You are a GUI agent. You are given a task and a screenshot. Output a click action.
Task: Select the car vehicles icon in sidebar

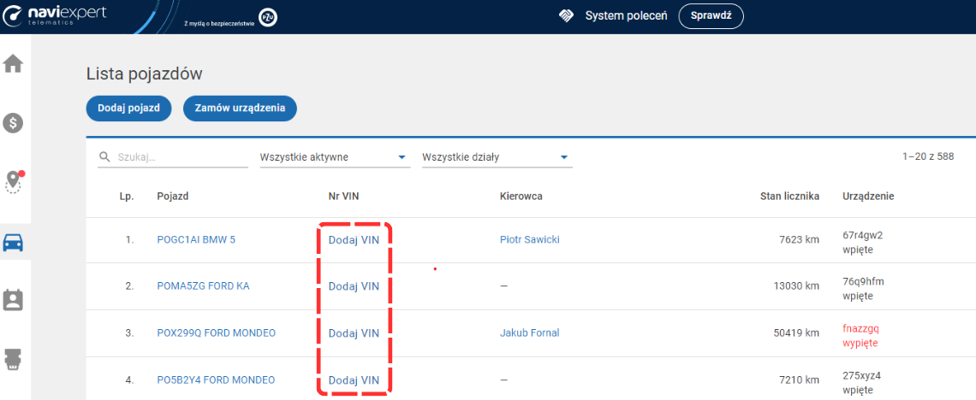(x=13, y=243)
